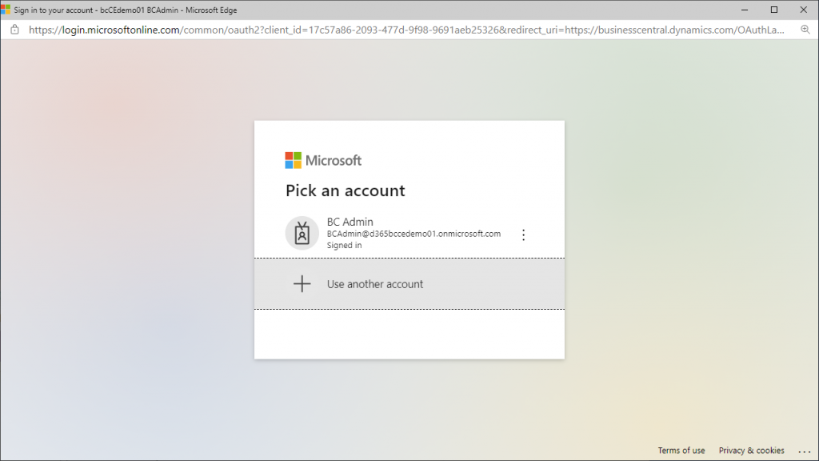Open the Privacy & cookies link

click(x=751, y=450)
